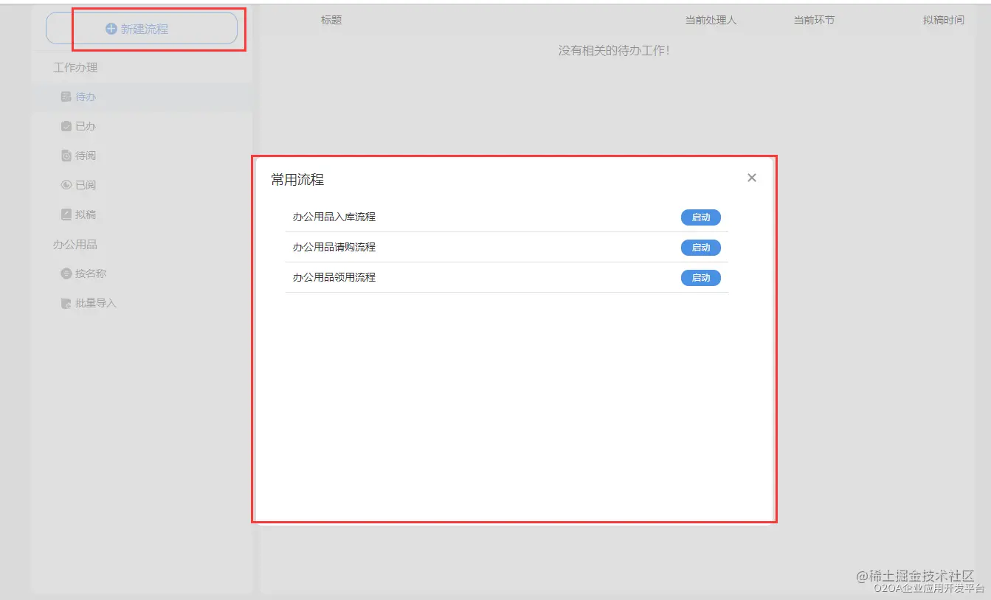Click the plus icon in 新建流程
This screenshot has width=991, height=600.
[111, 29]
